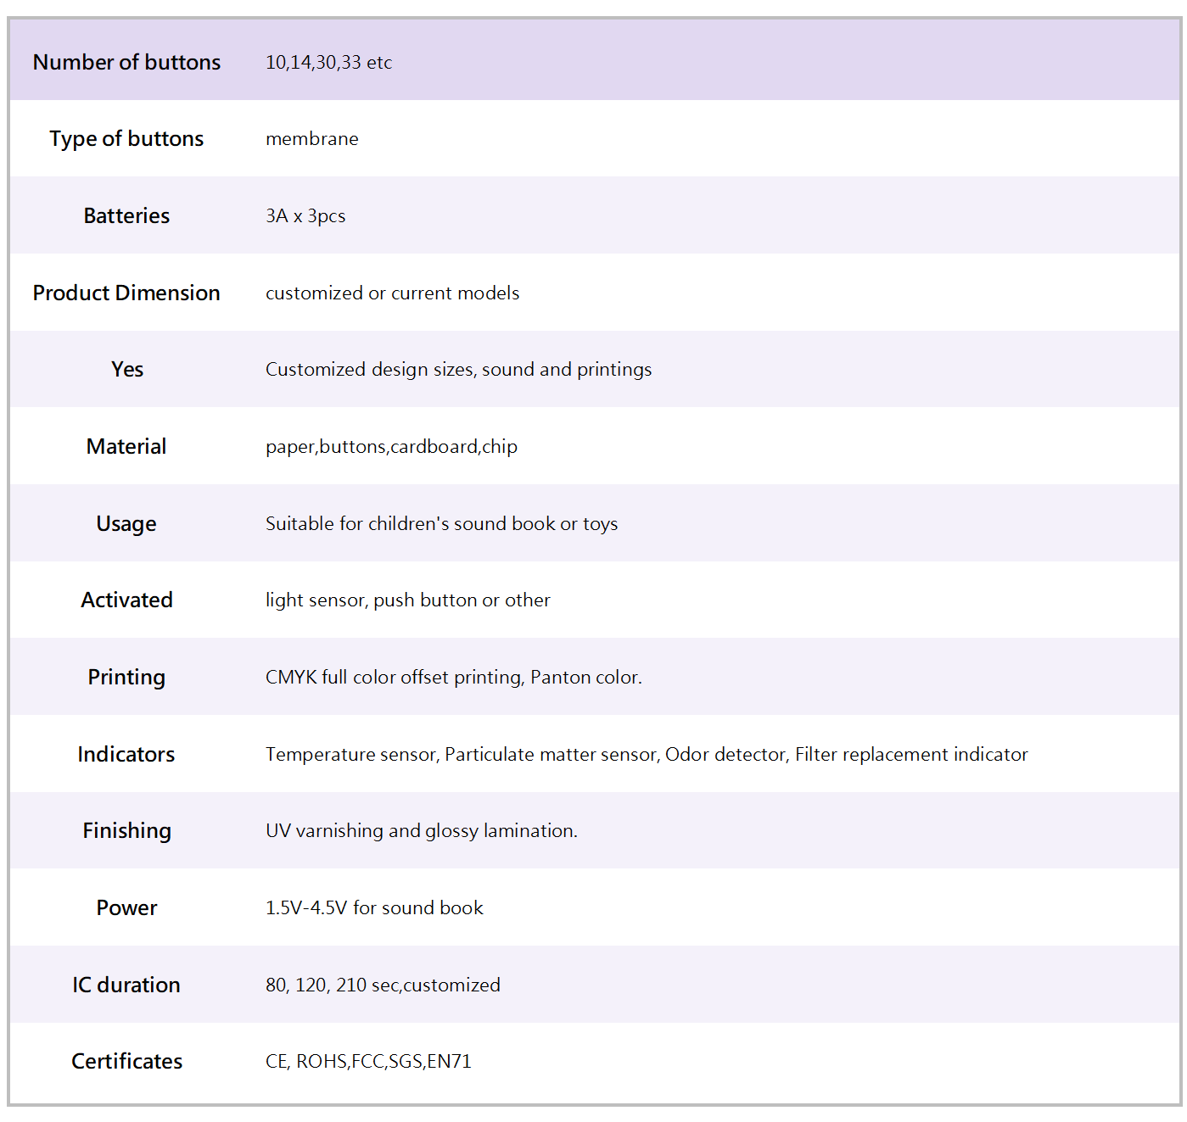
Task: Click the 'Yes' row label
Action: [x=126, y=369]
